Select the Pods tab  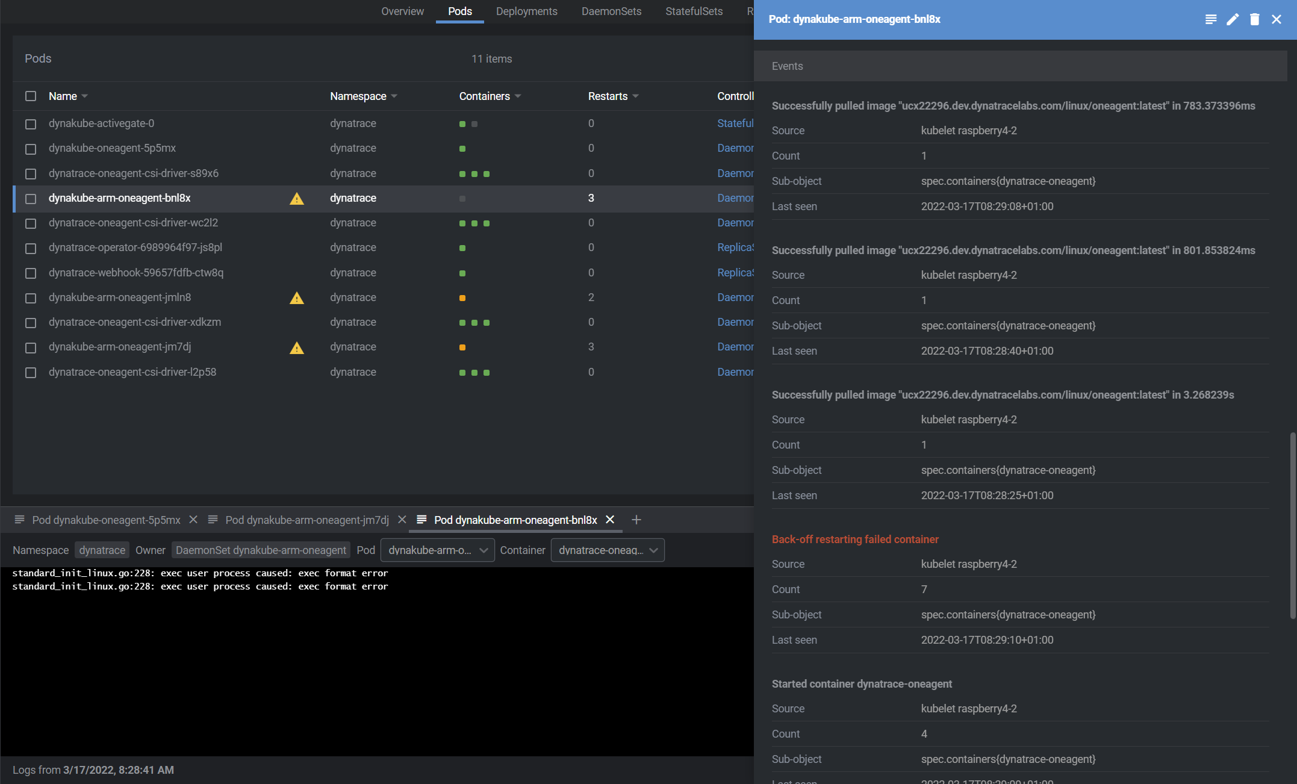(x=460, y=11)
